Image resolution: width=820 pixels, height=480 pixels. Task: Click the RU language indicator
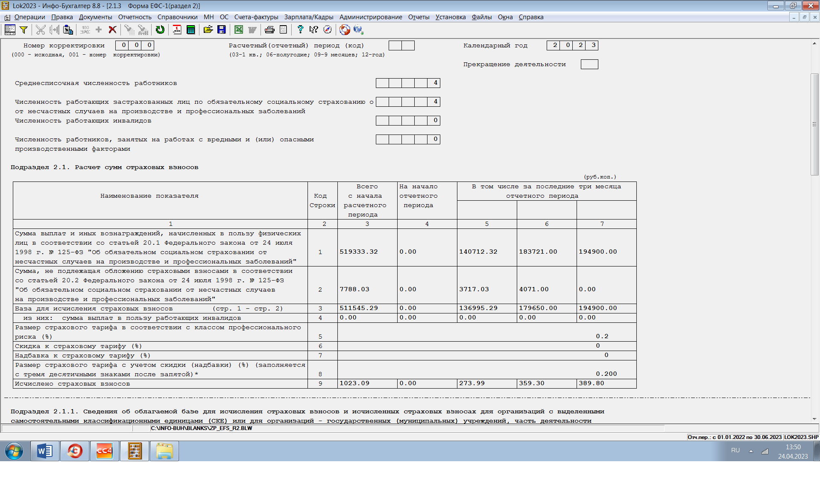(x=735, y=450)
